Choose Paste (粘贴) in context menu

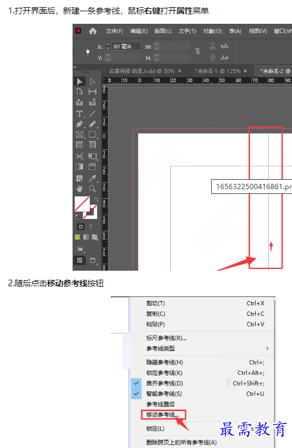coord(202,324)
